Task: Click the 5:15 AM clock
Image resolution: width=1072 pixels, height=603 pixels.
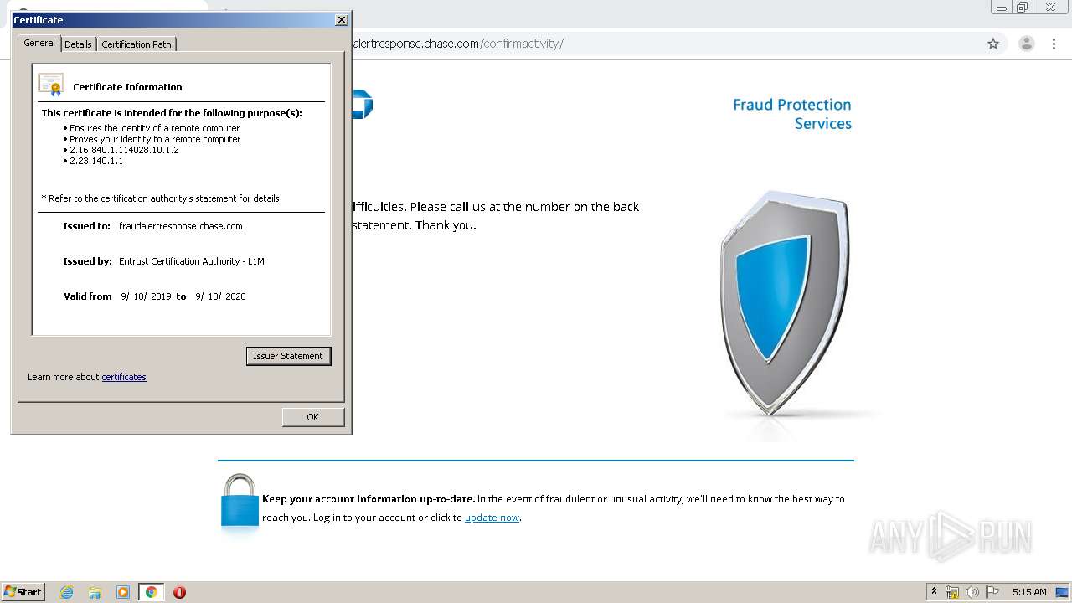Action: pyautogui.click(x=1029, y=592)
